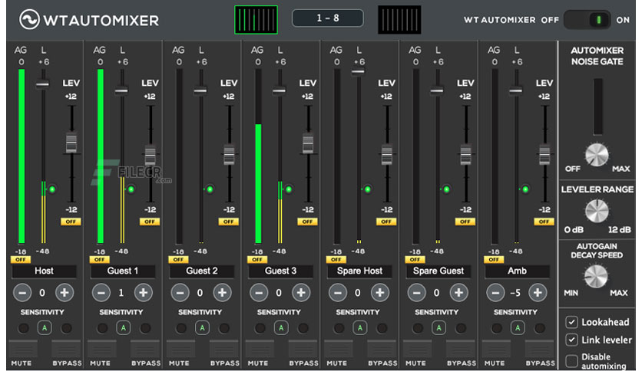Select the A mode button on Guest 3 channel
Image resolution: width=642 pixels, height=371 pixels.
click(281, 327)
